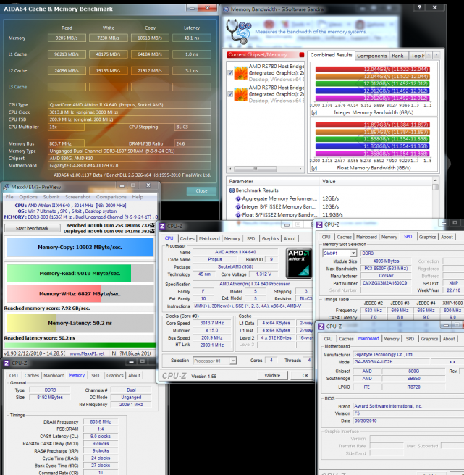Click the Aggregate Memory Performance diamond icon

tap(238, 198)
